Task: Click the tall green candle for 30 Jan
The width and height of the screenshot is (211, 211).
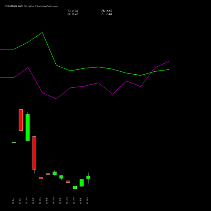Action: [x=27, y=127]
